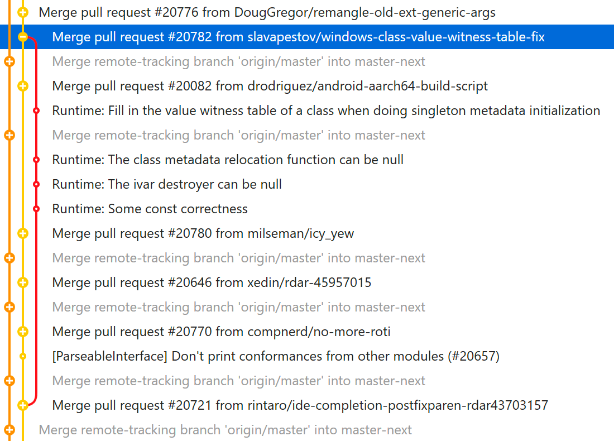Collapse the selected #20782 merge using its minus node
Viewport: 614px width, 441px height.
tap(23, 37)
